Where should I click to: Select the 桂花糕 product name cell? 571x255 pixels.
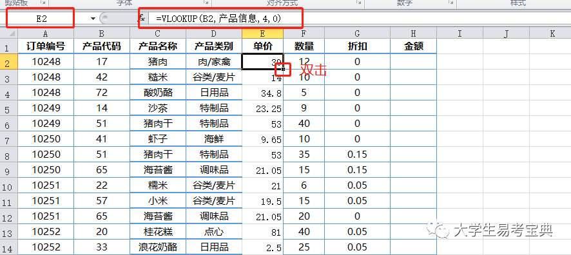pyautogui.click(x=158, y=231)
